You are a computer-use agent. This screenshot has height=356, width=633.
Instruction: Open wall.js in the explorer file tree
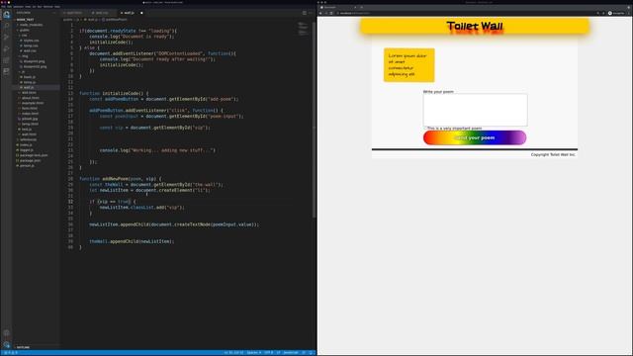[29, 87]
